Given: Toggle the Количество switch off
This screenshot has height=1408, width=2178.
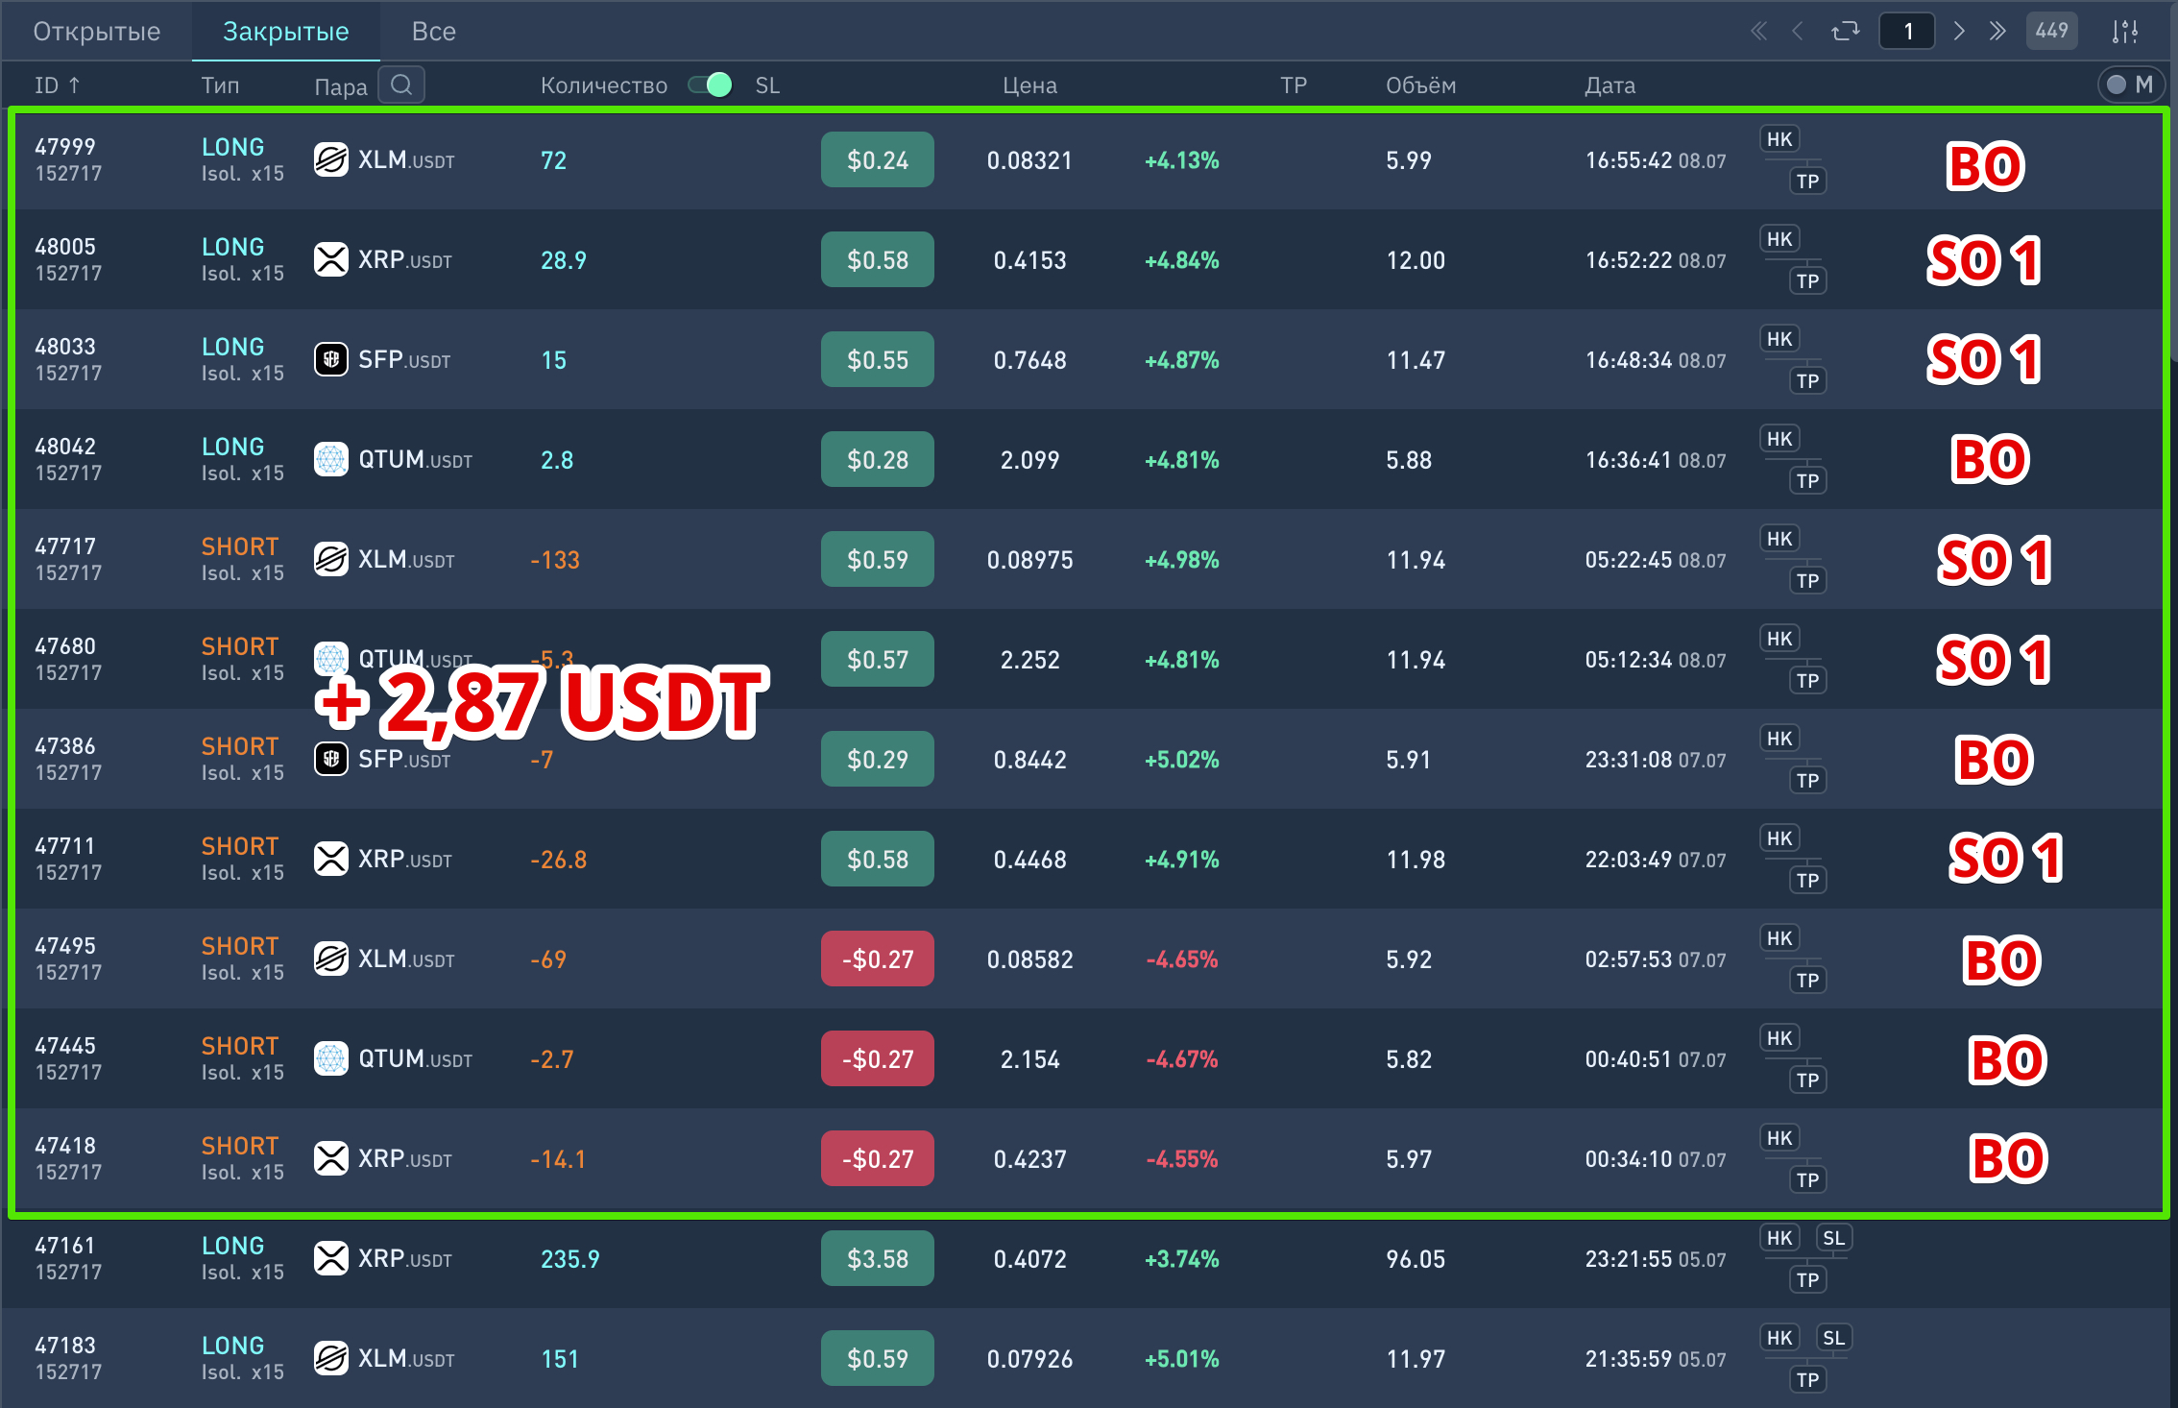Looking at the screenshot, I should (x=712, y=85).
